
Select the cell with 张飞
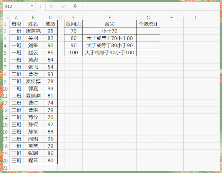click(33, 67)
